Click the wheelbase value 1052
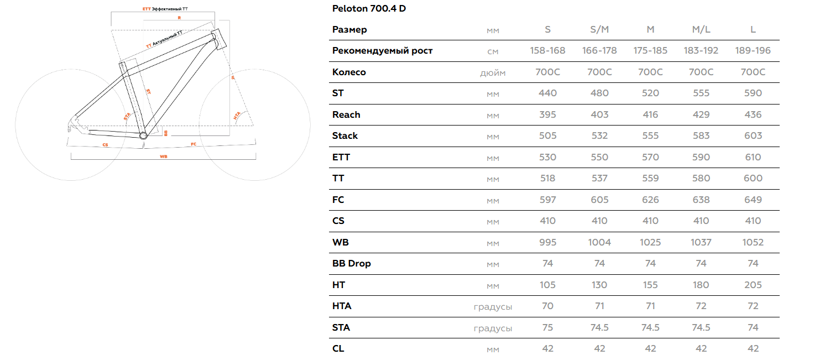Screen dimensions: 825x355 (753, 242)
